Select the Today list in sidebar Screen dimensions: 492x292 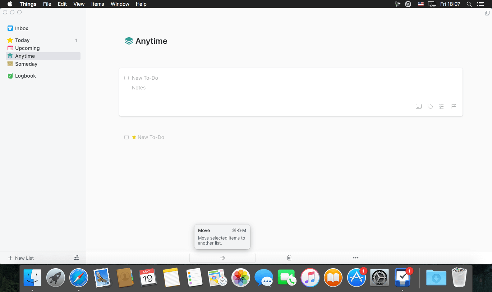tap(22, 40)
